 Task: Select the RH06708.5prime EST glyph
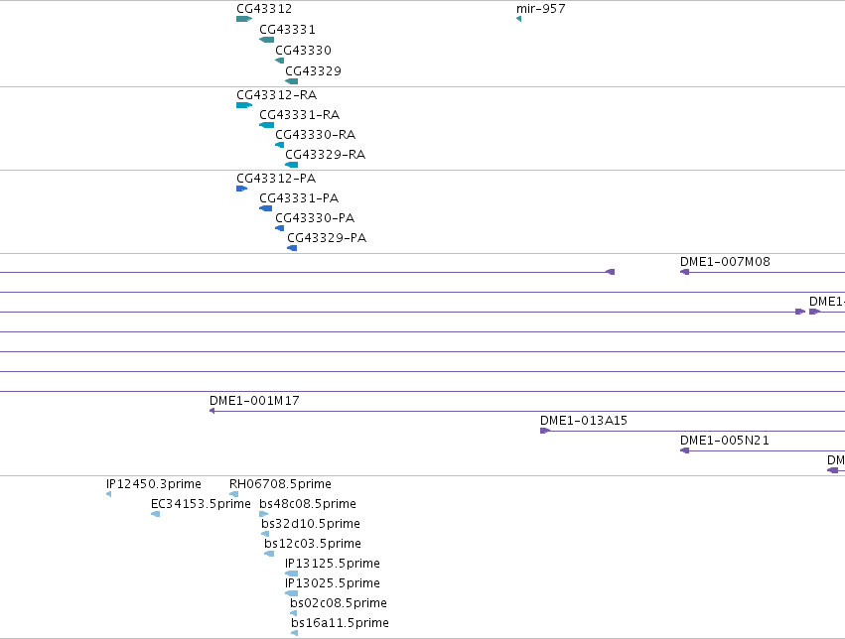click(234, 494)
